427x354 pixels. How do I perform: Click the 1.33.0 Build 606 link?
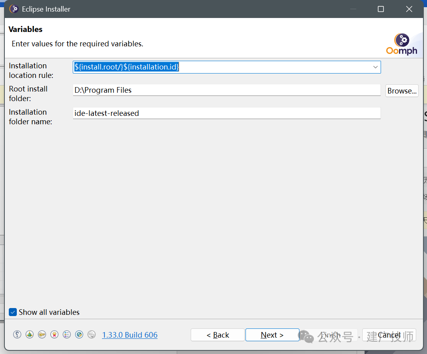[x=130, y=335]
